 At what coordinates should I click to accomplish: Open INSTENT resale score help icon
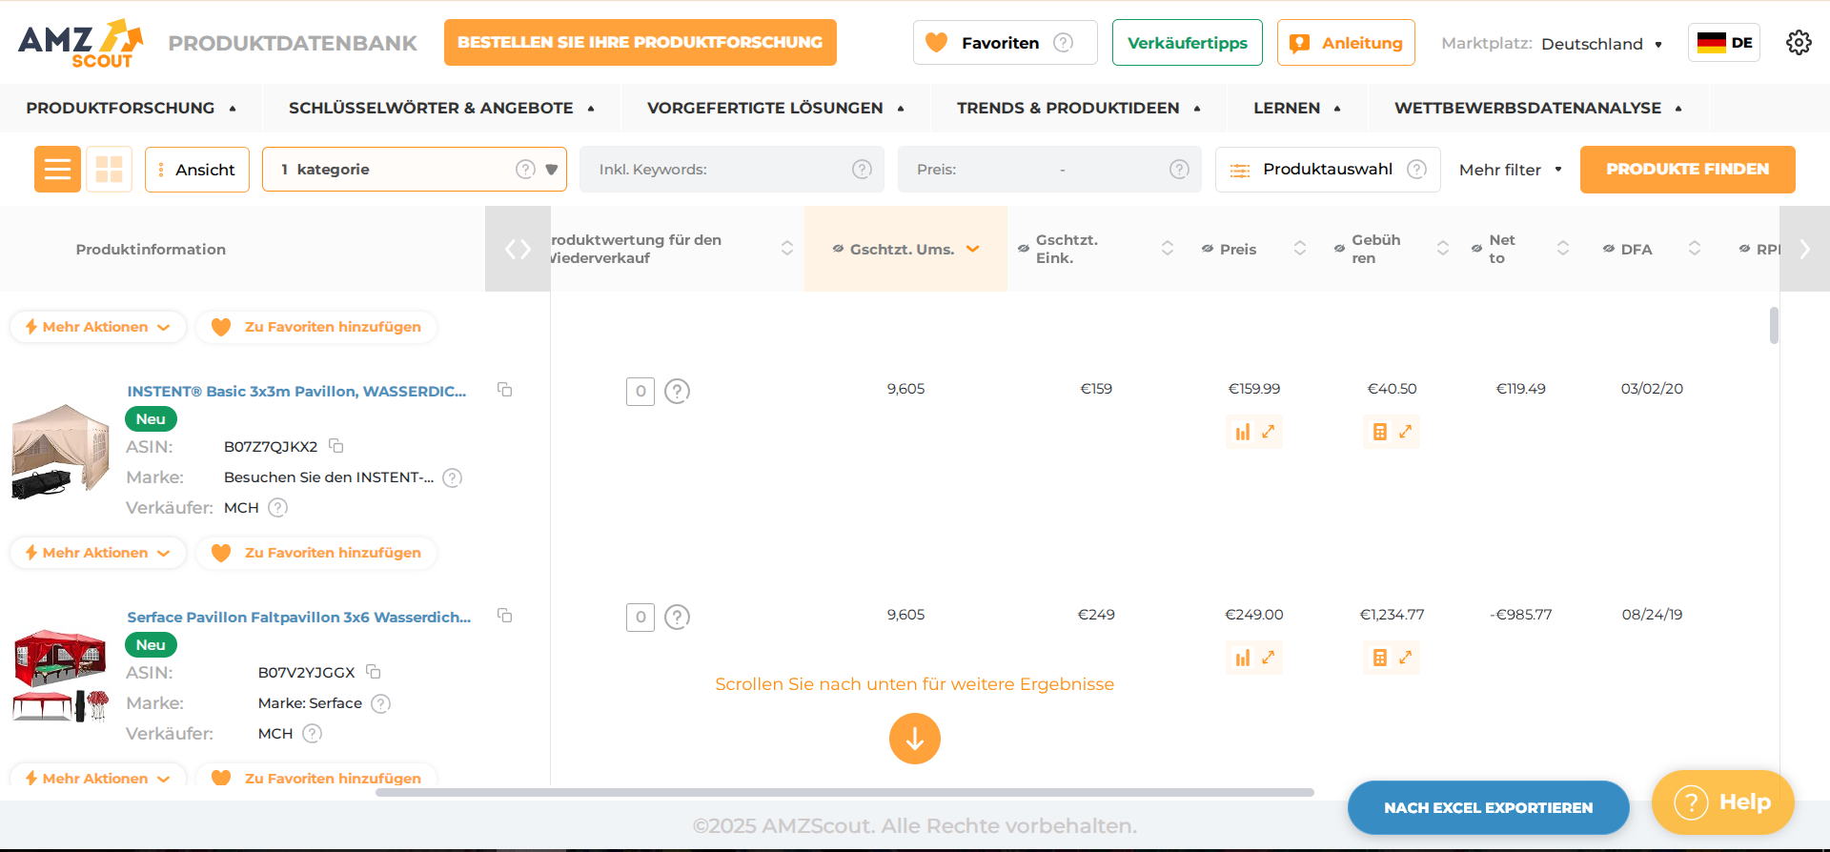pos(677,392)
